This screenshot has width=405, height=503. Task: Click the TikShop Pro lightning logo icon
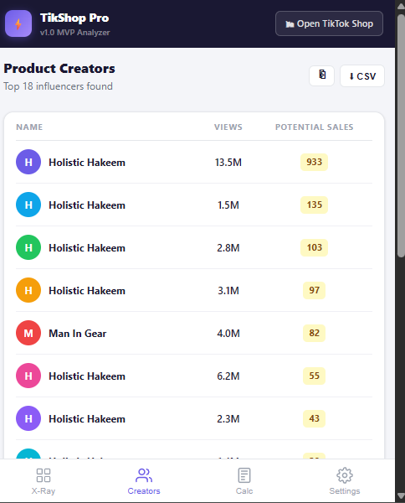click(x=18, y=23)
